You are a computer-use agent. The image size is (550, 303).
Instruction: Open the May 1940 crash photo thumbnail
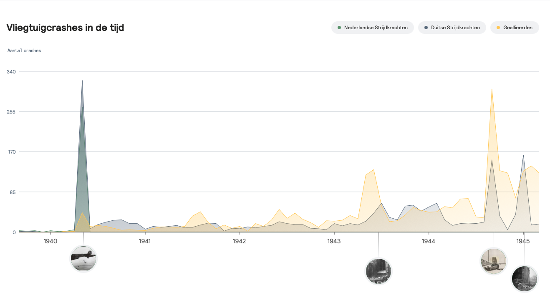(83, 259)
